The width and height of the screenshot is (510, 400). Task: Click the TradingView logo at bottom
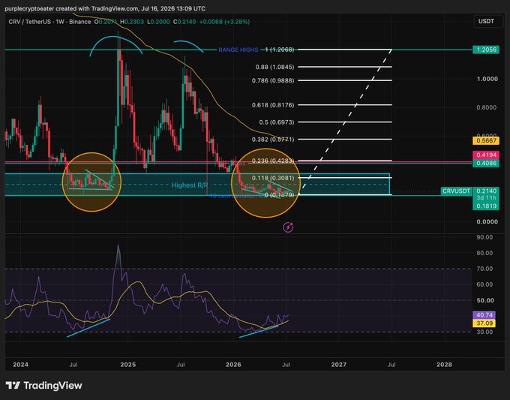tap(44, 386)
